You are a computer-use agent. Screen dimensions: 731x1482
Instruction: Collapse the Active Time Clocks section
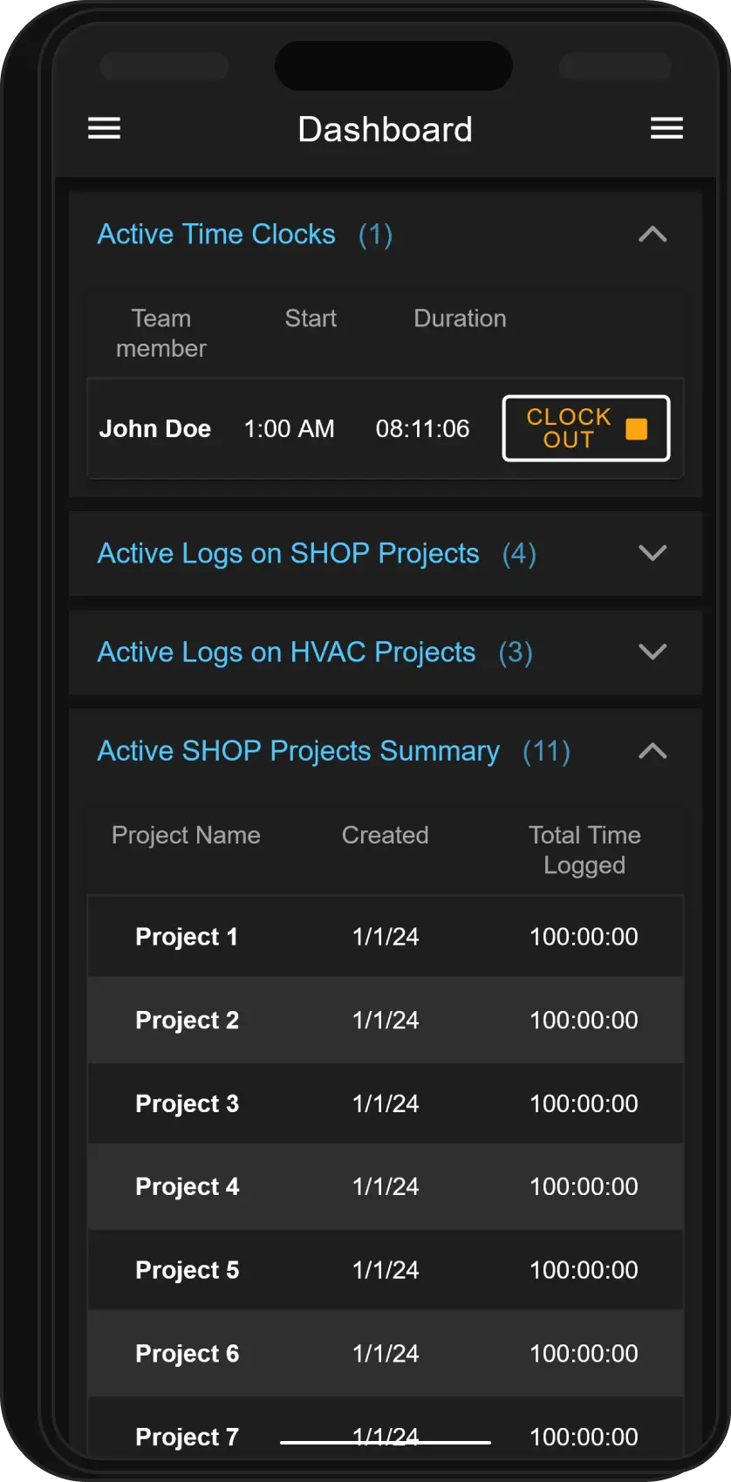click(652, 235)
